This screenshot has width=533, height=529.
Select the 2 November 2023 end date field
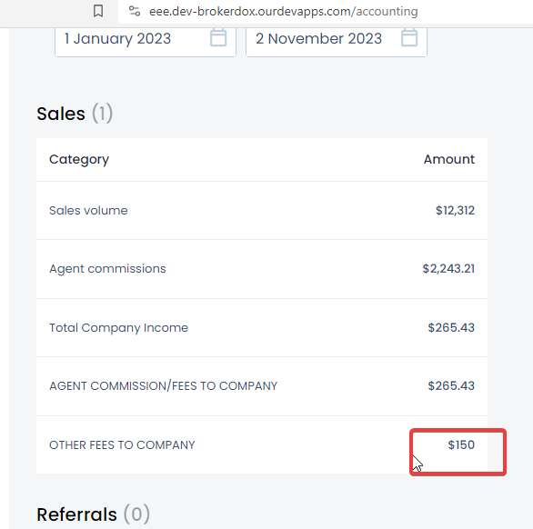coord(337,42)
